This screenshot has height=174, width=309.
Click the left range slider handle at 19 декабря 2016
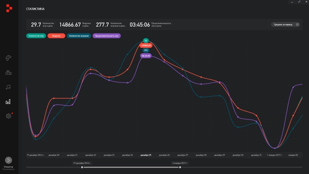(82, 167)
